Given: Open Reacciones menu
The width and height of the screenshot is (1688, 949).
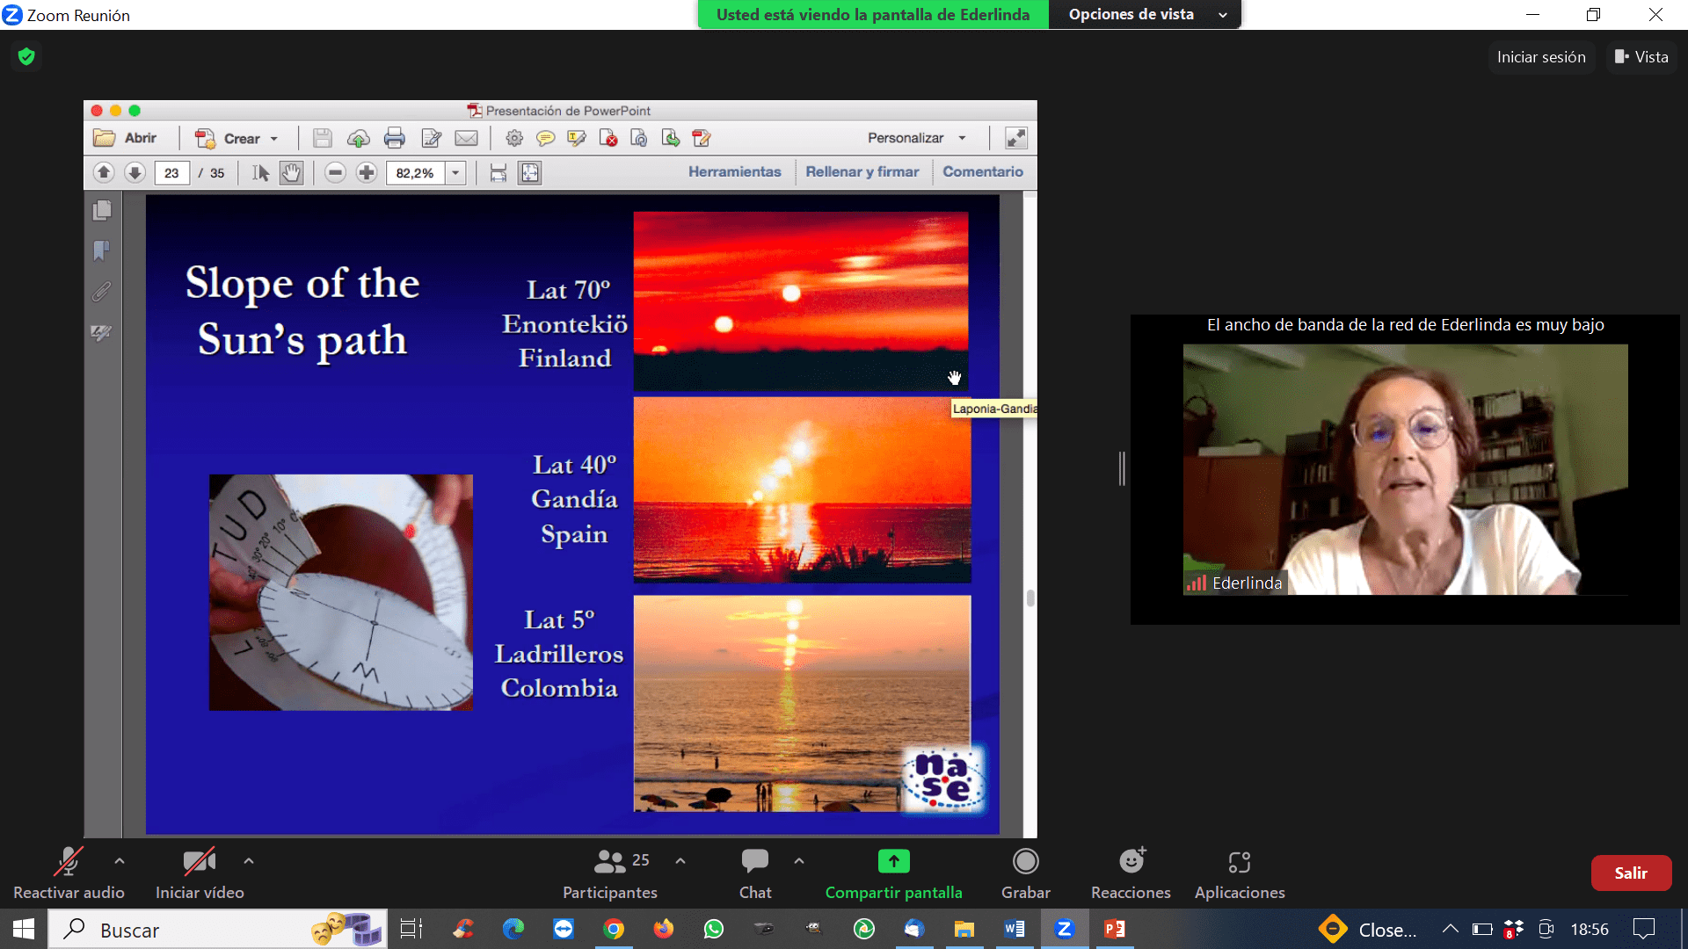Looking at the screenshot, I should click(1131, 873).
